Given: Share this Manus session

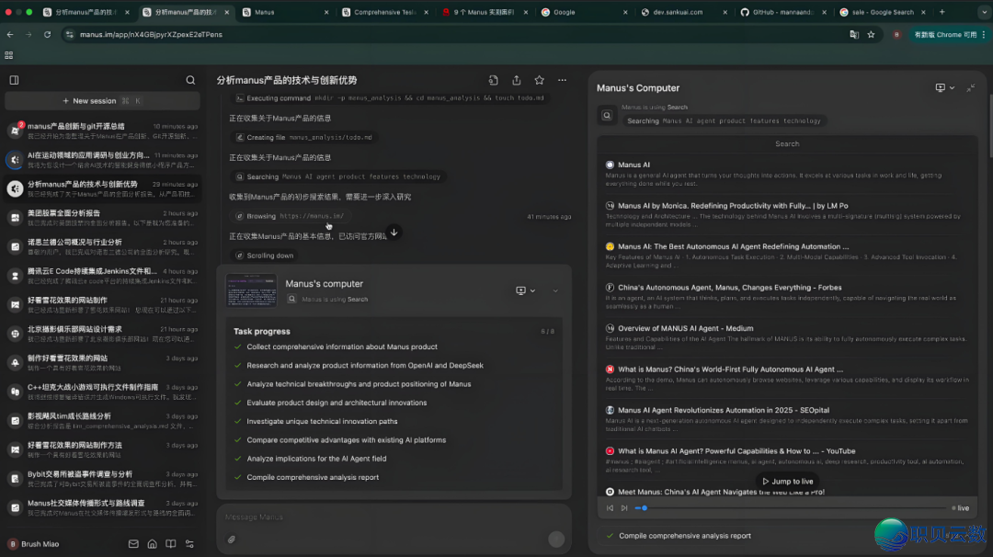Looking at the screenshot, I should click(517, 80).
